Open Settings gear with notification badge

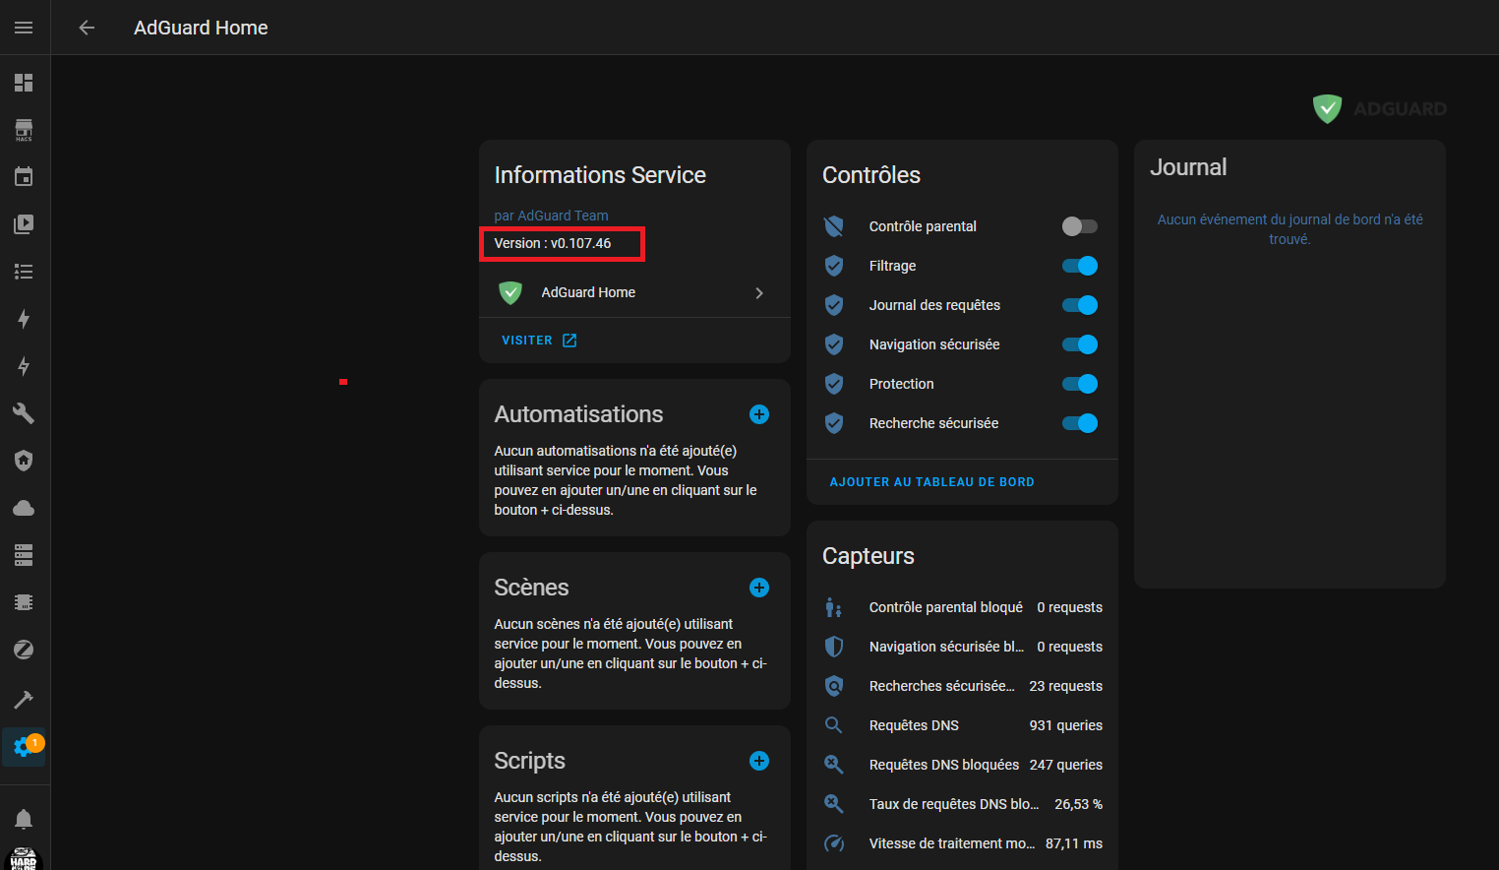[x=24, y=747]
